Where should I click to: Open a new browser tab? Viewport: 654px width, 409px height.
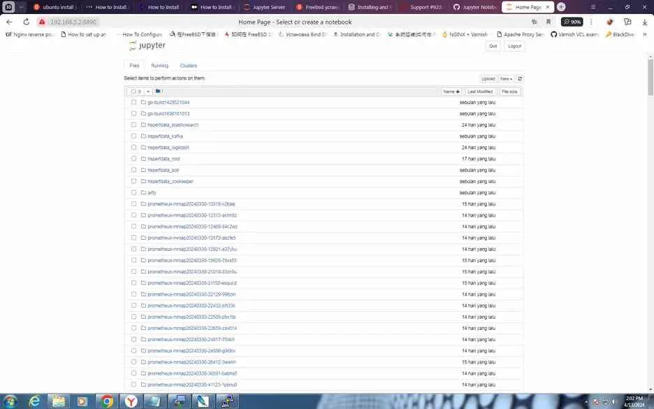(561, 7)
